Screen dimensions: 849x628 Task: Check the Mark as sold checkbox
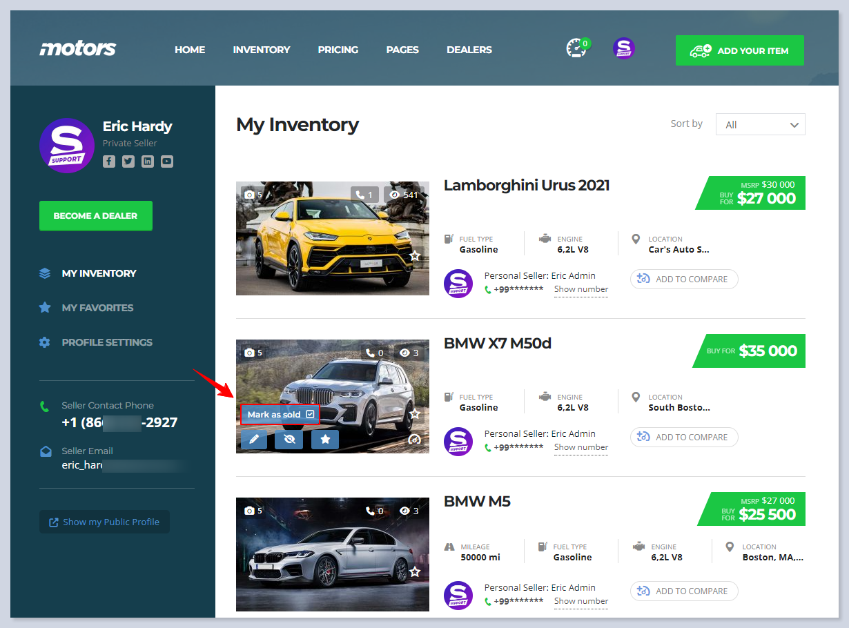311,414
